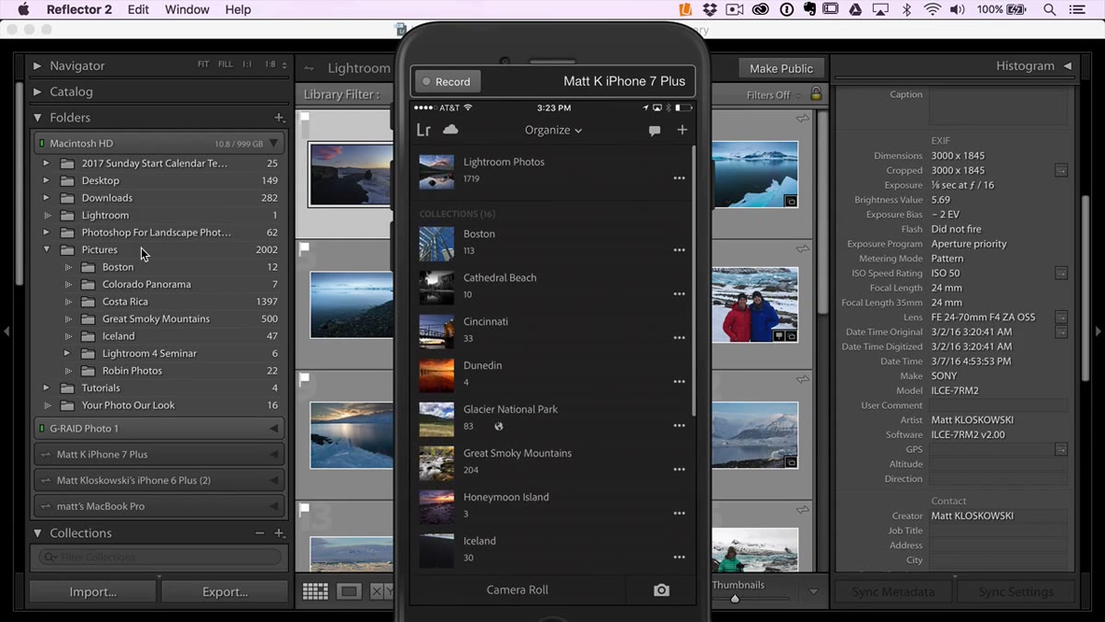1105x622 pixels.
Task: Adjust the Thumbnails size slider
Action: pyautogui.click(x=735, y=599)
